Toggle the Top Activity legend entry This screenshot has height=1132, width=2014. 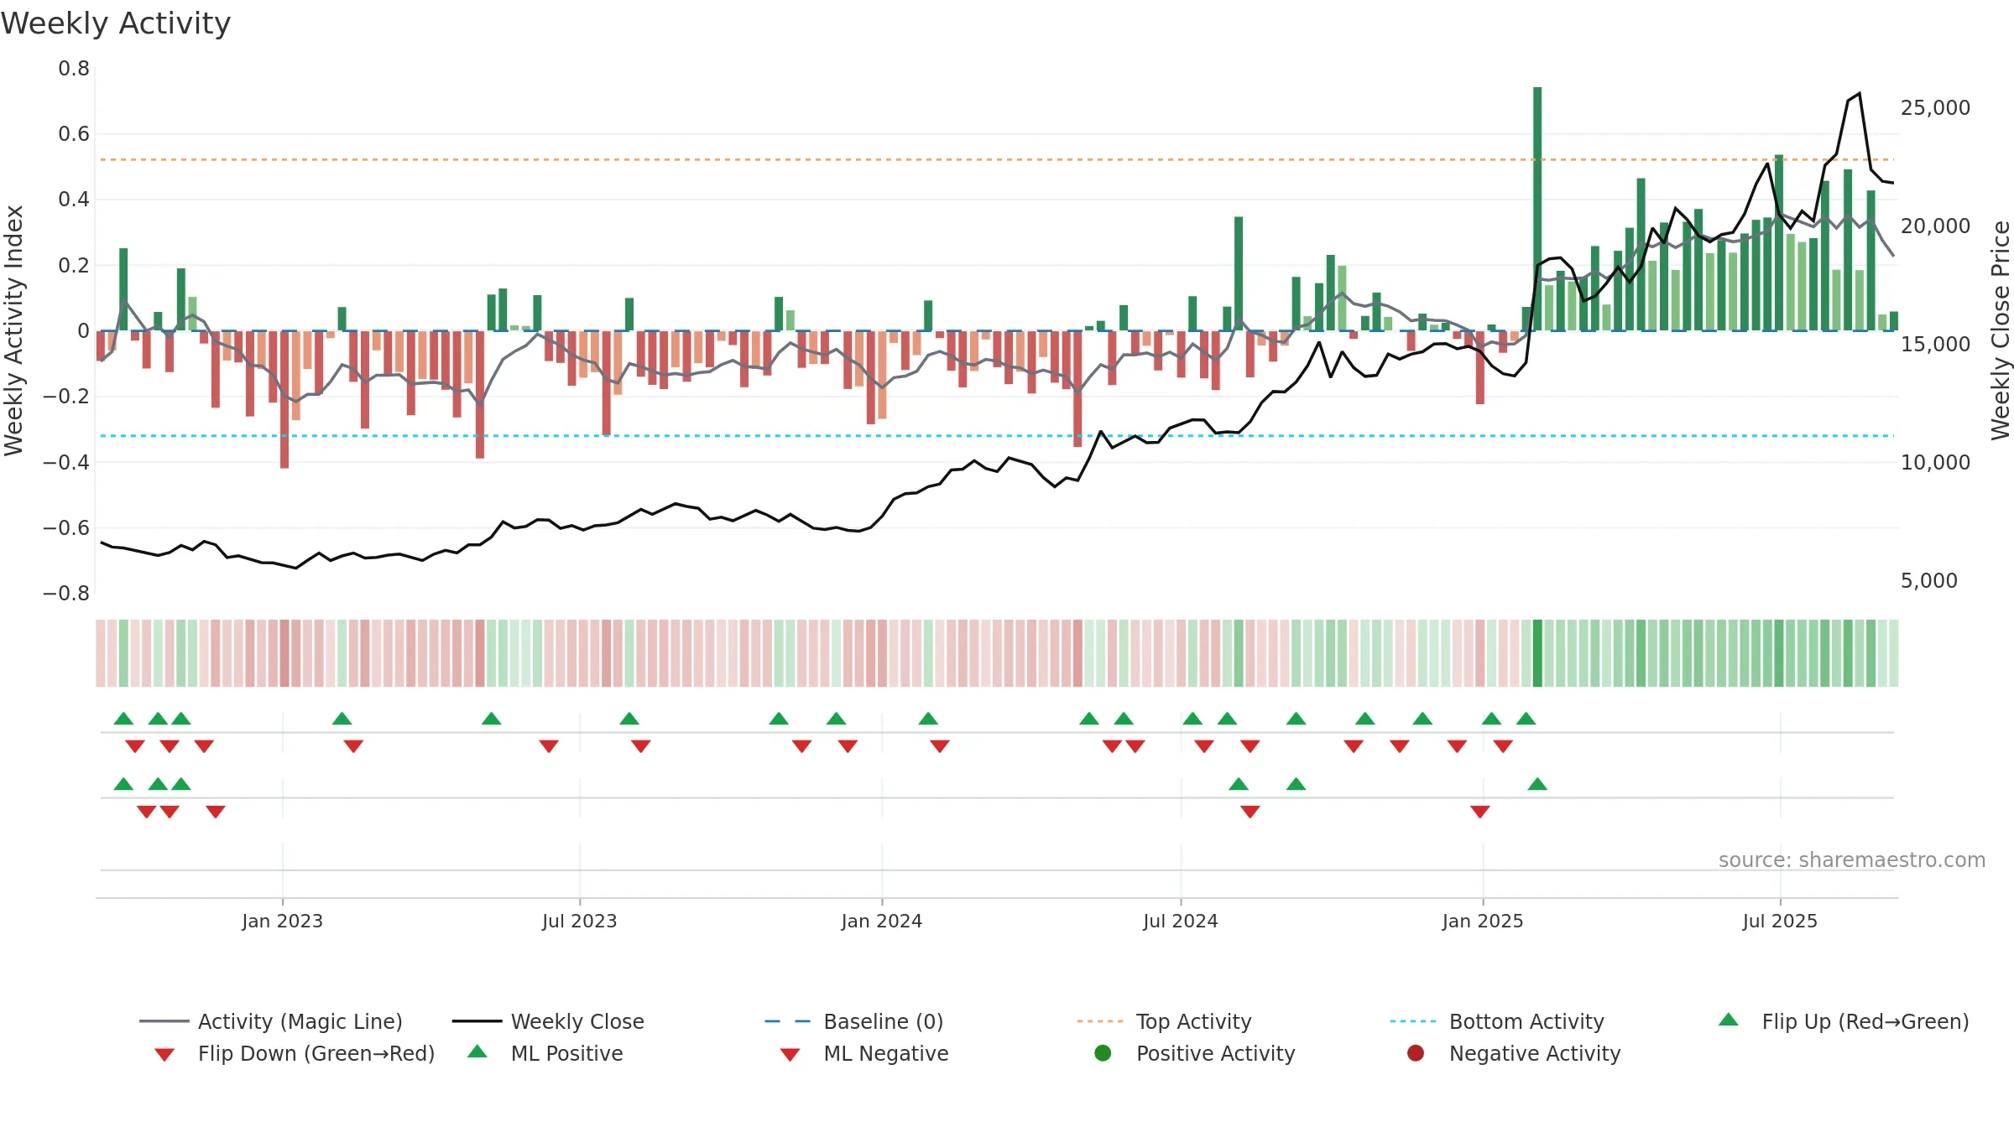(x=1165, y=1021)
